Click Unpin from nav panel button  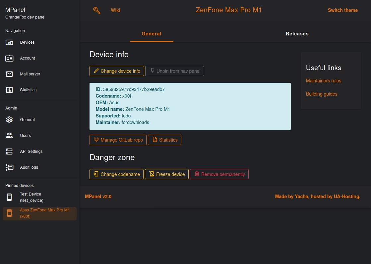click(x=175, y=71)
